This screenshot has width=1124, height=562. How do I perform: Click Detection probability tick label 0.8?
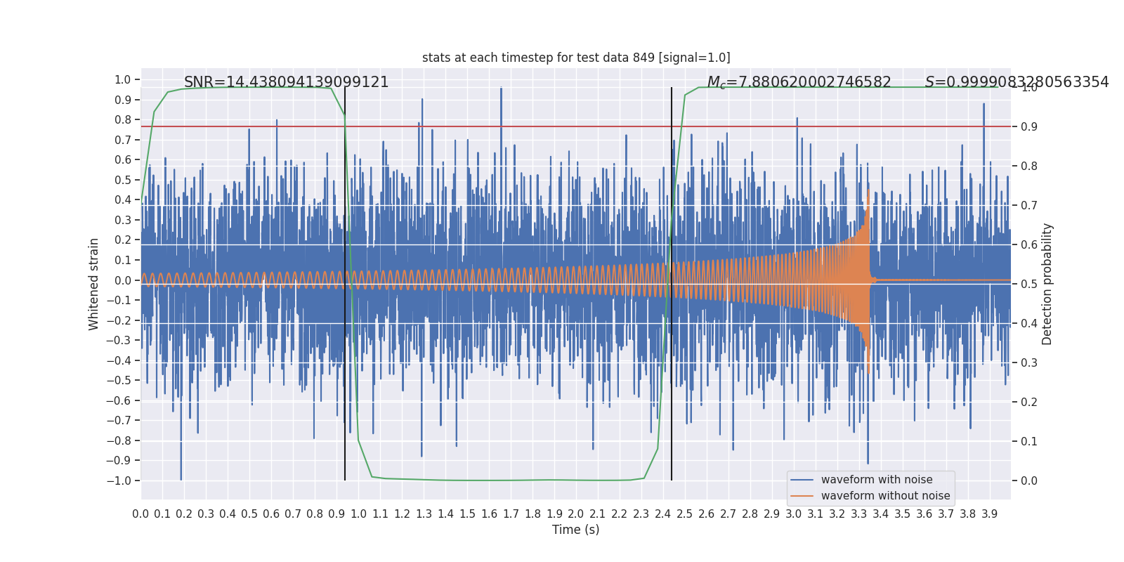(1029, 166)
